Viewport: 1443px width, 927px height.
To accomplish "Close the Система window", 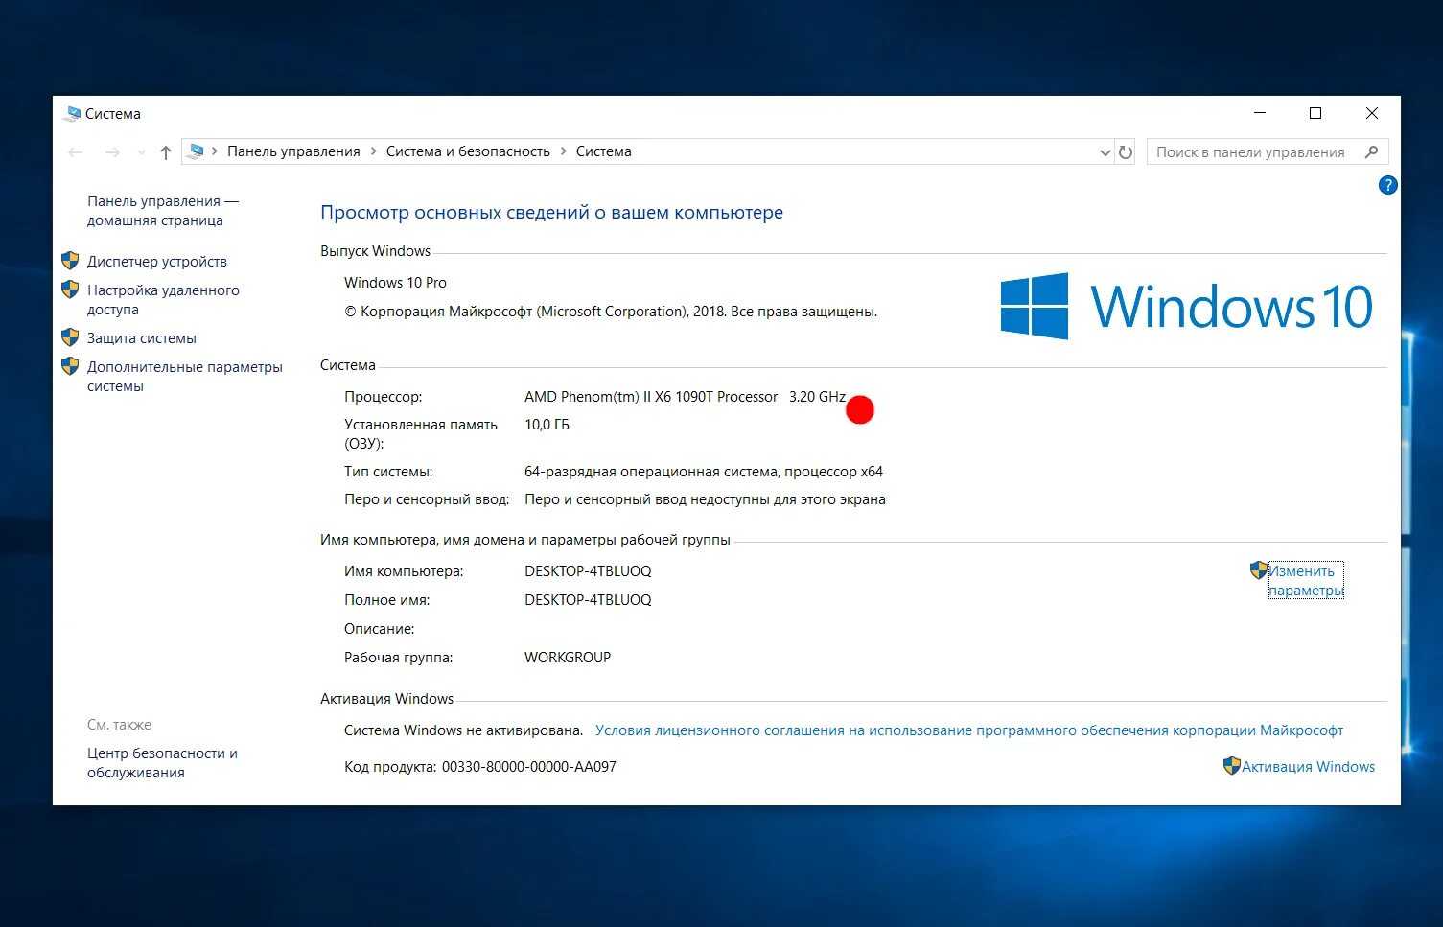I will [x=1372, y=113].
